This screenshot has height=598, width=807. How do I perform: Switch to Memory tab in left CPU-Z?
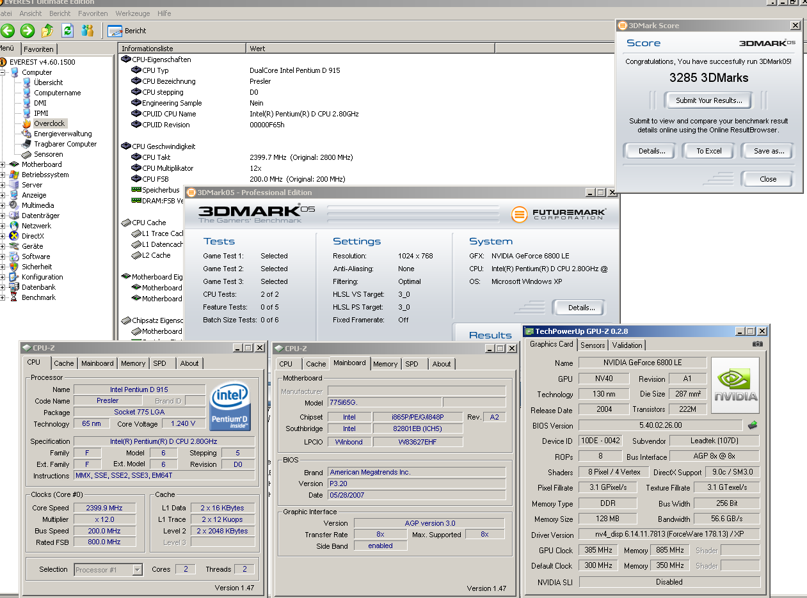pyautogui.click(x=133, y=363)
